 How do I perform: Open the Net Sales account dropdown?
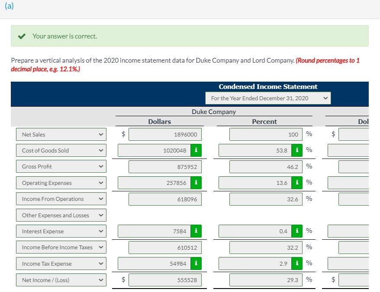click(100, 134)
